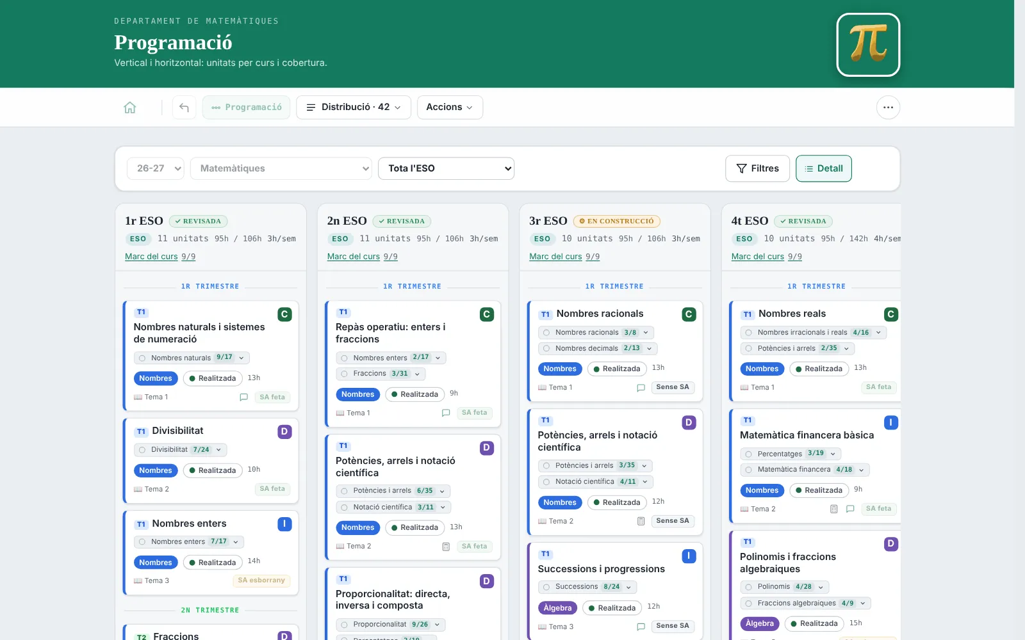Click the C badge on Nombres naturals card
The width and height of the screenshot is (1025, 640).
point(284,314)
